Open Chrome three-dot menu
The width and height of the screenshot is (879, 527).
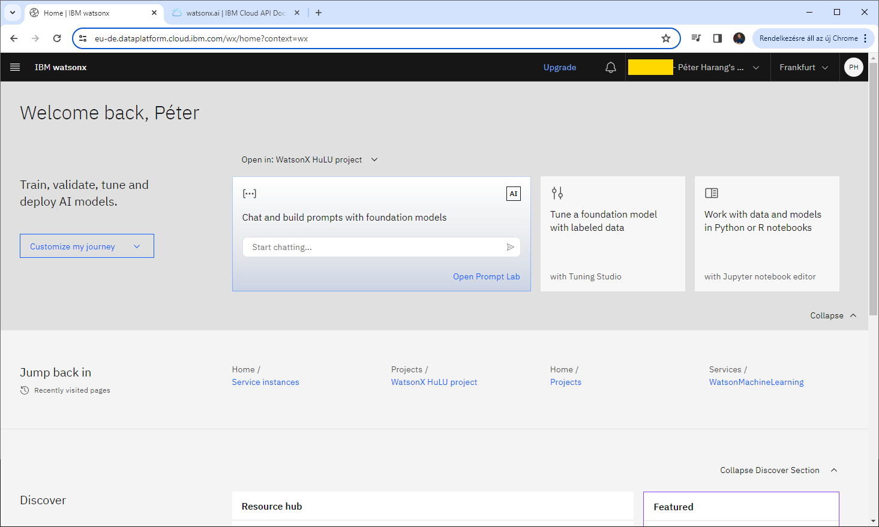pos(865,38)
